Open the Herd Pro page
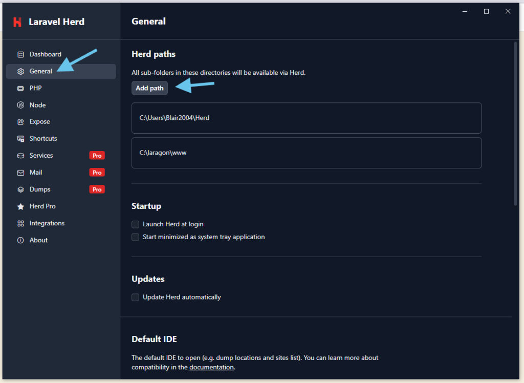524x383 pixels. [61, 206]
